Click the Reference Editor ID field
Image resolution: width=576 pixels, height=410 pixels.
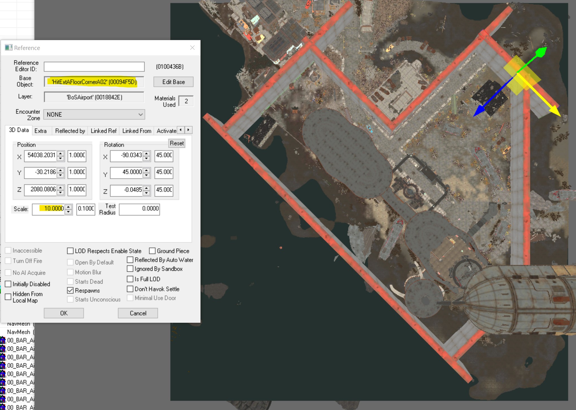coord(94,67)
